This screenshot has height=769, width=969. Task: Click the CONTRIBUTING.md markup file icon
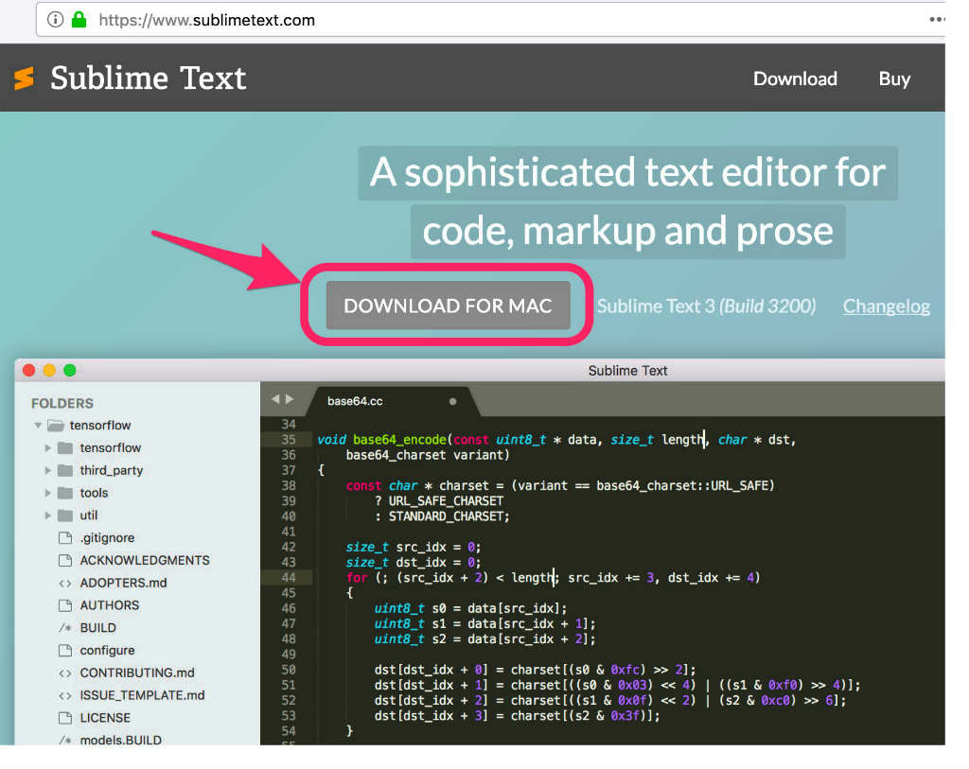coord(65,673)
